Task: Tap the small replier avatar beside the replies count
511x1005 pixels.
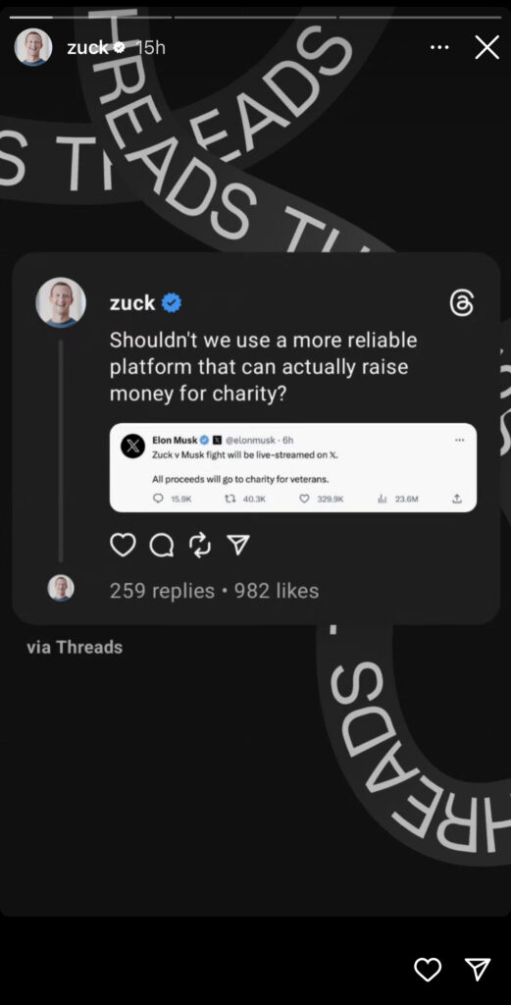Action: (x=61, y=588)
